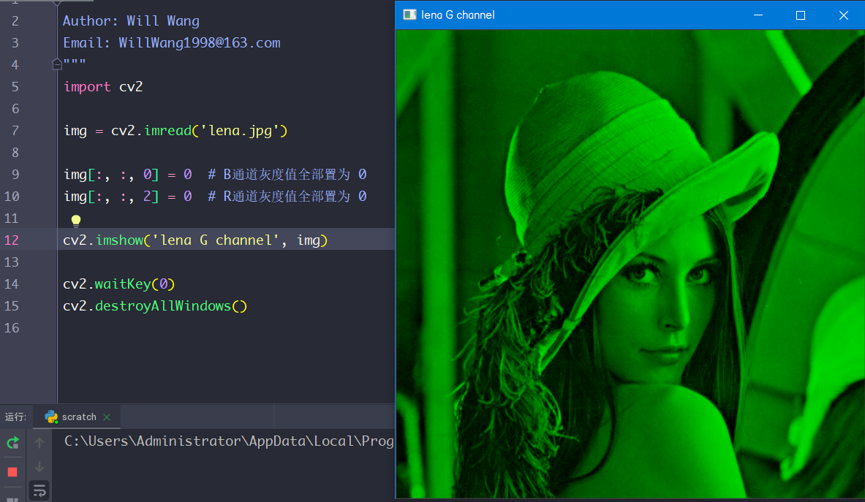
Task: Minimize the lena G channel window
Action: click(x=758, y=15)
